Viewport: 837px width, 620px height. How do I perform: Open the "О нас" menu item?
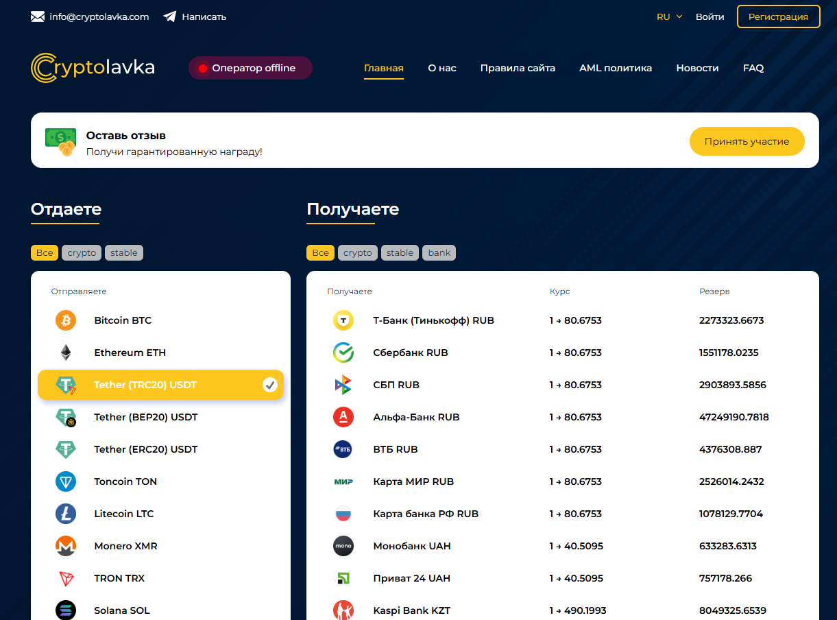pos(442,68)
